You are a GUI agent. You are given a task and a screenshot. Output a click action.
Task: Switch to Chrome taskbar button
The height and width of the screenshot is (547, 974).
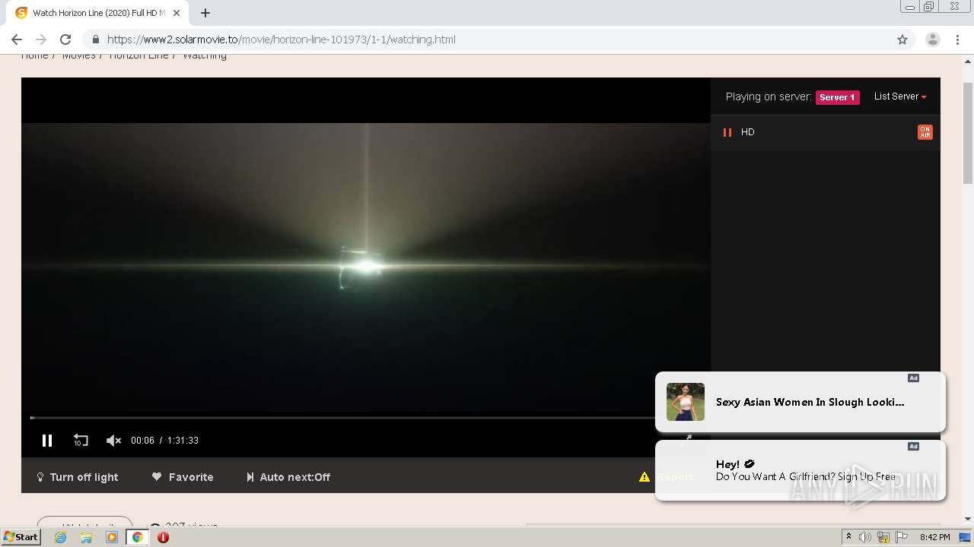[137, 537]
